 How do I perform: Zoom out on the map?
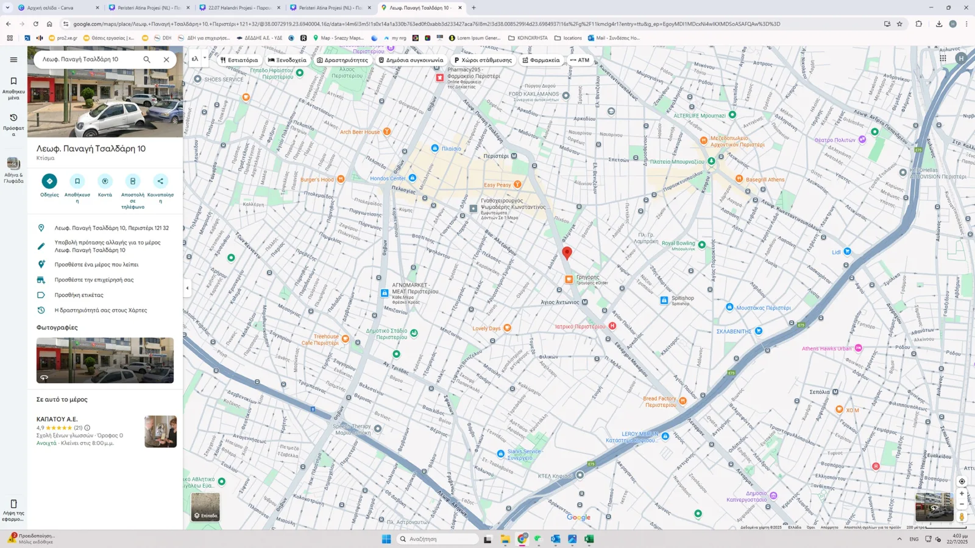[962, 504]
